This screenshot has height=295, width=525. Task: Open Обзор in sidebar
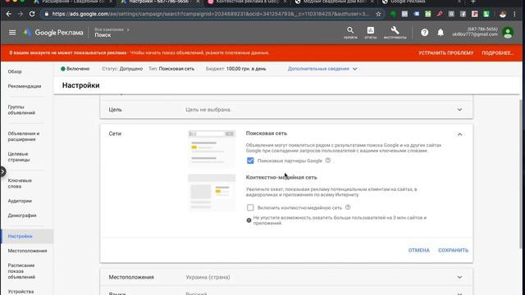coord(15,71)
